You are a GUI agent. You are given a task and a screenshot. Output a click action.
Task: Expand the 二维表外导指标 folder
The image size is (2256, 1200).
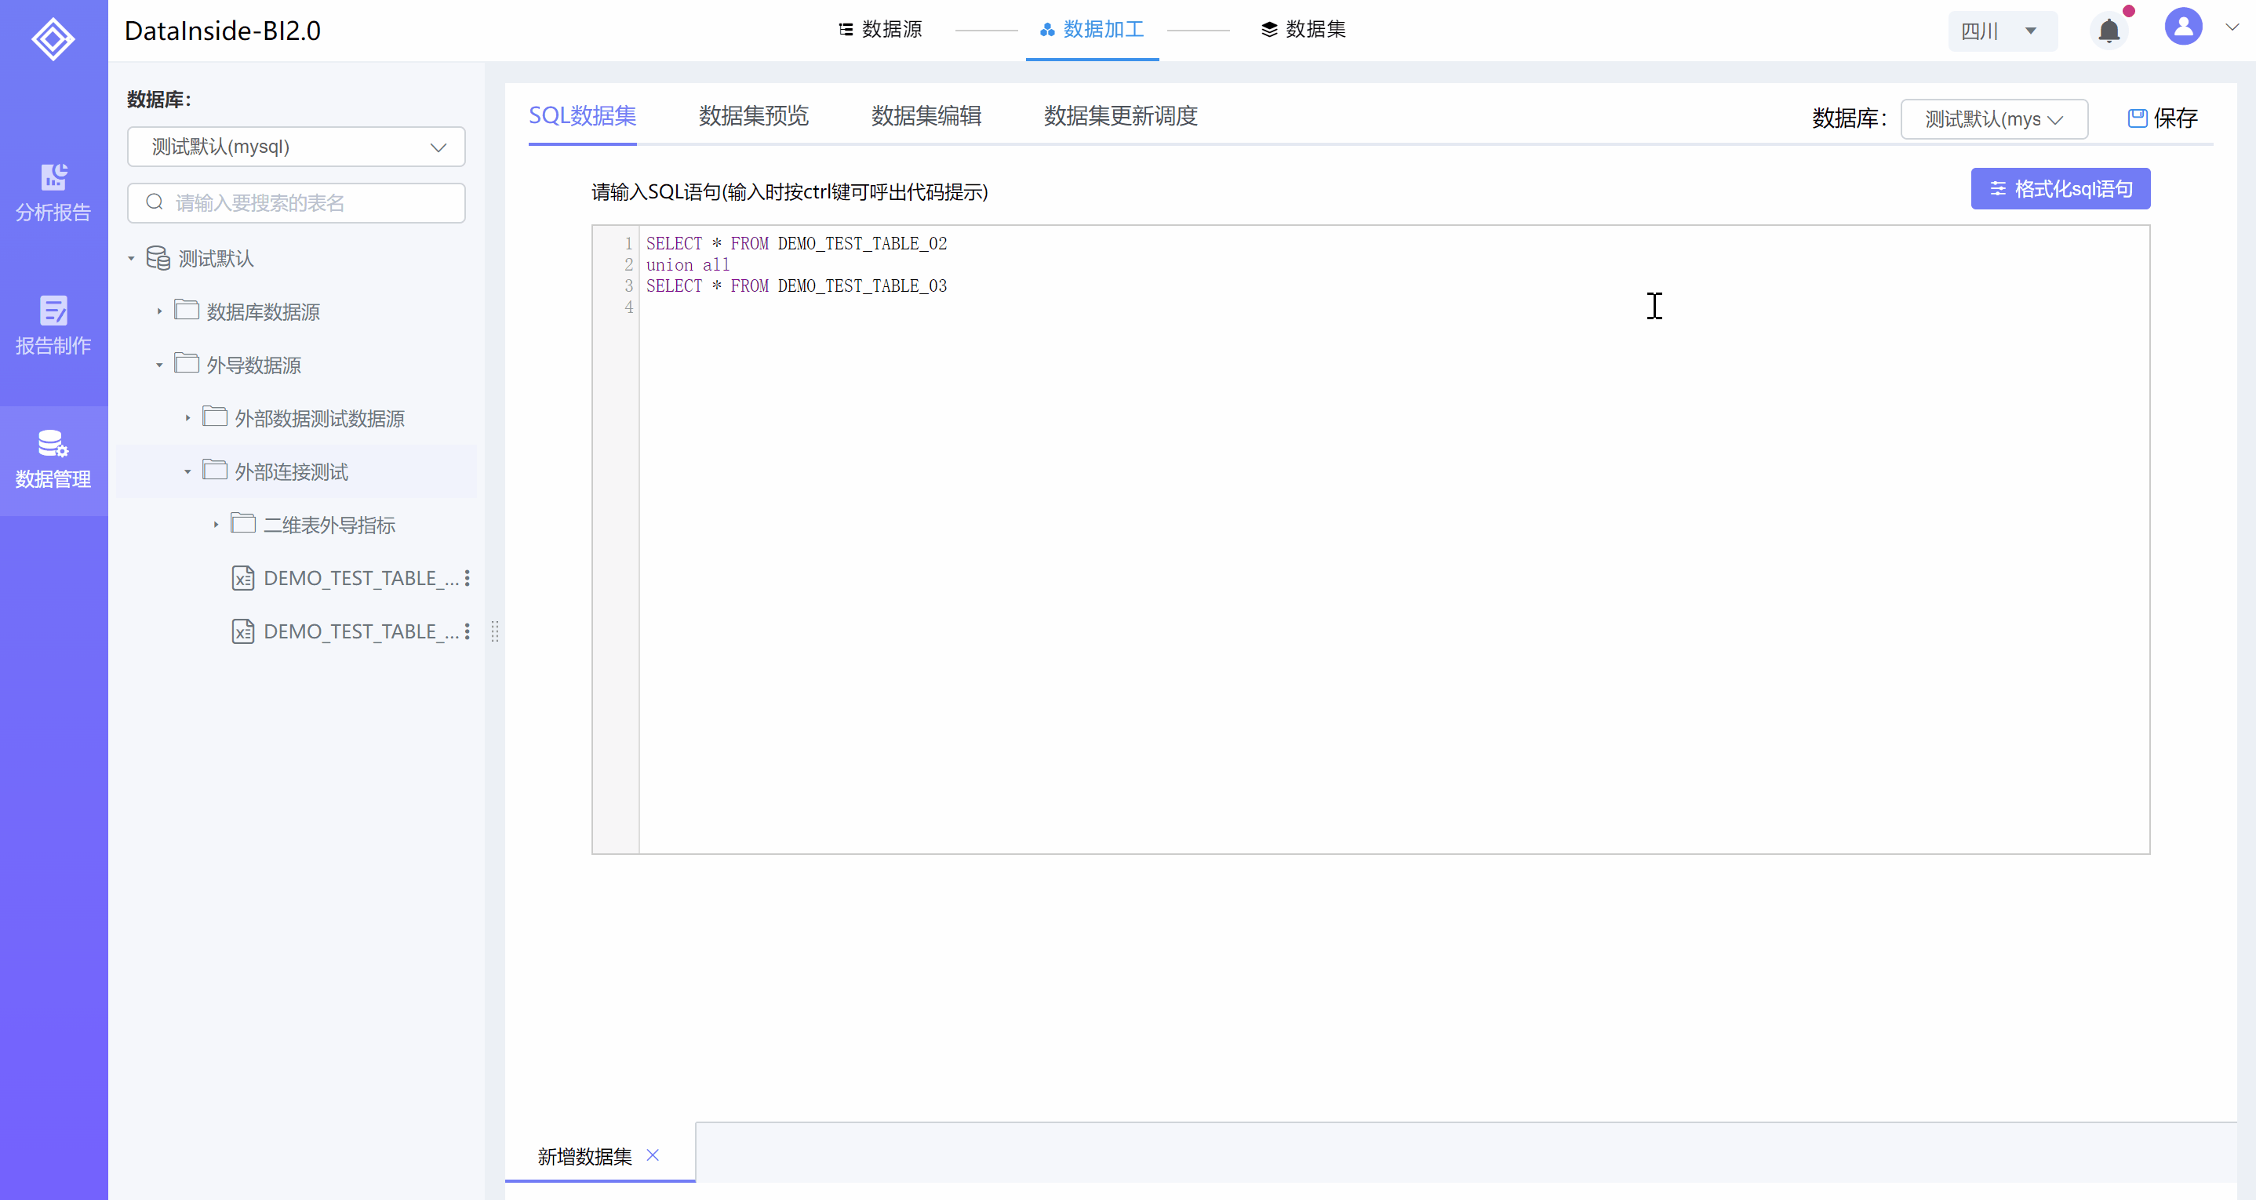216,525
